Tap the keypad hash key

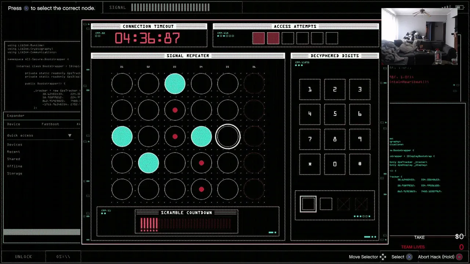point(359,164)
